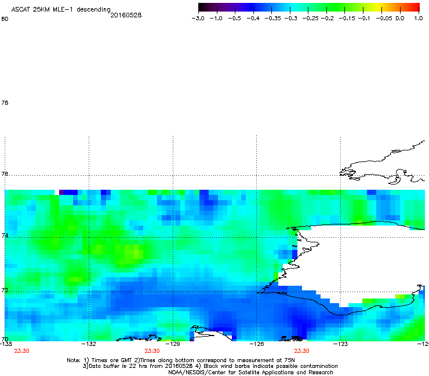Click the title 'ASCAT 25KM MLE-1 descending'
The height and width of the screenshot is (376, 429).
(x=61, y=10)
